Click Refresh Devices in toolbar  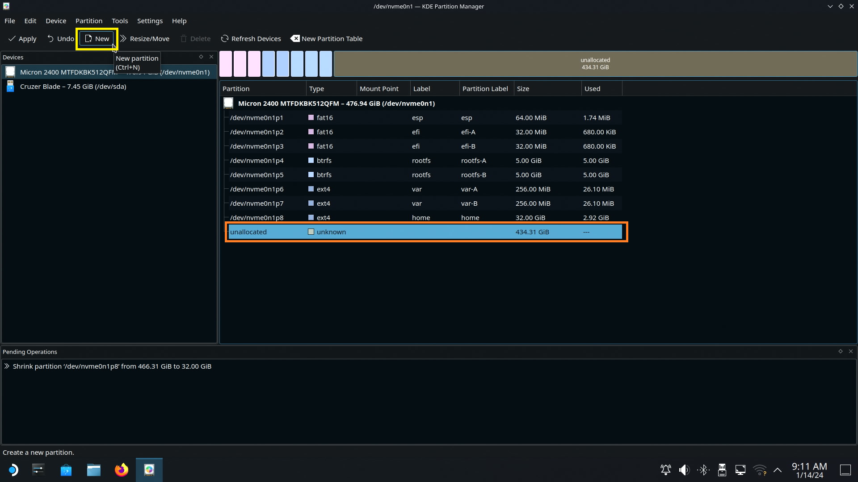point(251,39)
